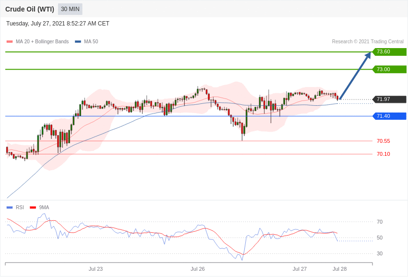Click the blue forecast arrow head

click(x=368, y=55)
